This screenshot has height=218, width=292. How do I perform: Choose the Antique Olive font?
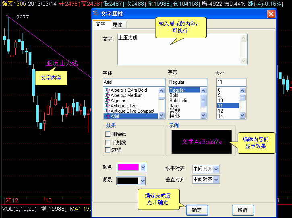(x=123, y=106)
